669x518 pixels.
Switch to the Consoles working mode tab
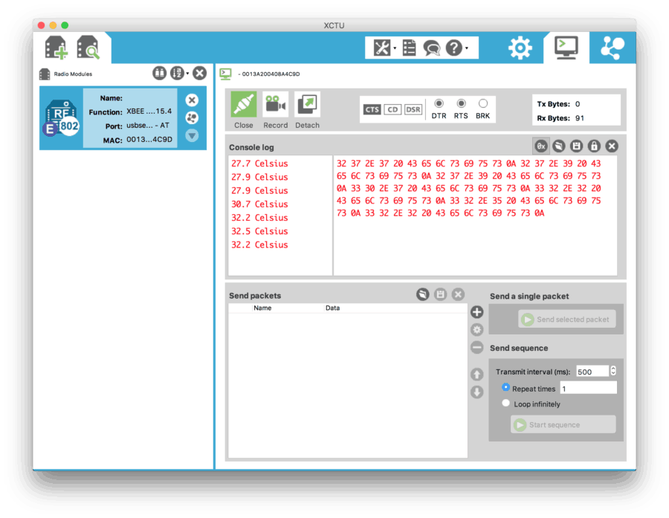(566, 48)
